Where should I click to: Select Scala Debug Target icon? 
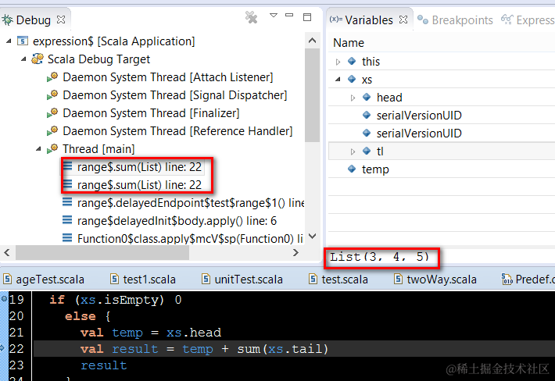[x=38, y=59]
